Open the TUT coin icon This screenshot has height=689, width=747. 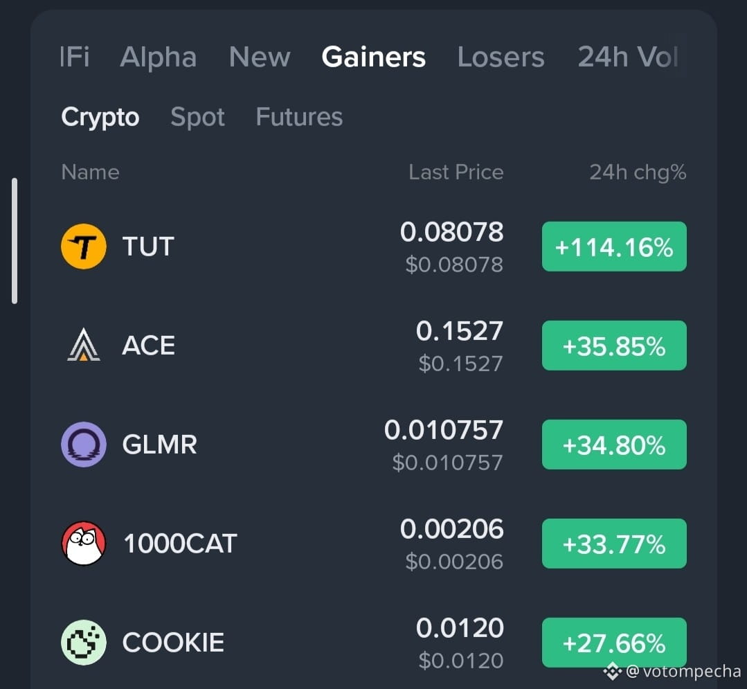pyautogui.click(x=83, y=247)
